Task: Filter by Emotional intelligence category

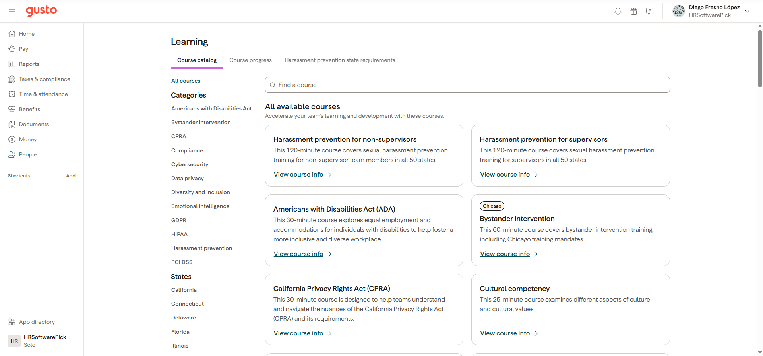Action: point(200,206)
